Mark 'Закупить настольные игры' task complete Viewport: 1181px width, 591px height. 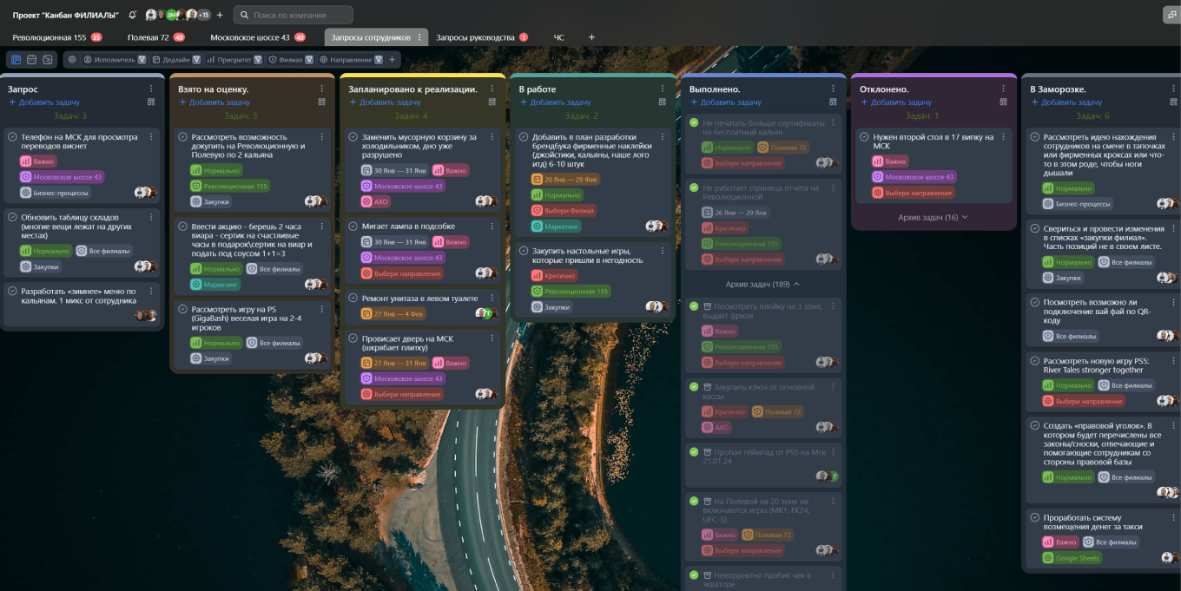(x=524, y=250)
